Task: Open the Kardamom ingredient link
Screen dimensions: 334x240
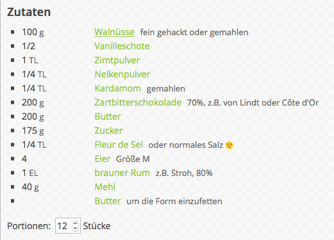Action: point(118,88)
